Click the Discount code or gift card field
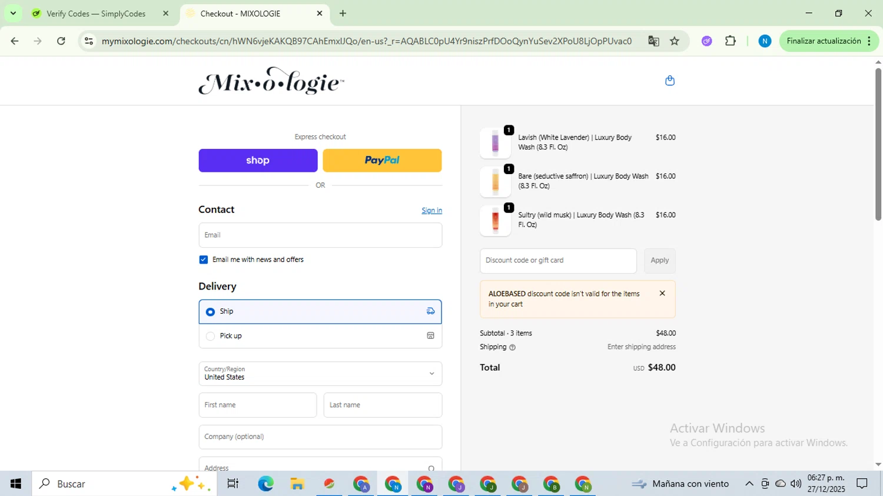Image resolution: width=883 pixels, height=496 pixels. pyautogui.click(x=558, y=261)
